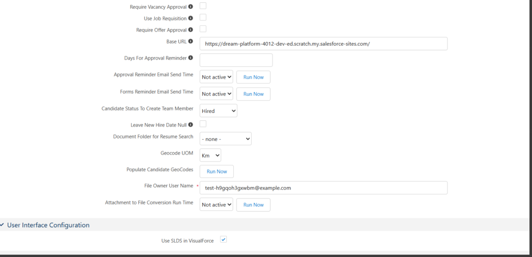
Task: Toggle Leave New Hire Date Null checkbox
Action: coord(203,124)
